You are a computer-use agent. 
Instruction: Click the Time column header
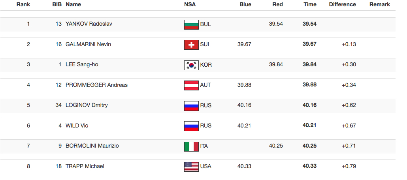point(310,5)
